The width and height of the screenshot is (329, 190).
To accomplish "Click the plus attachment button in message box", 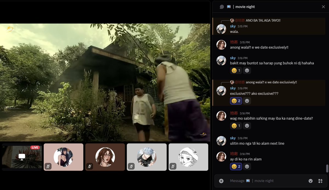I will 221,181.
